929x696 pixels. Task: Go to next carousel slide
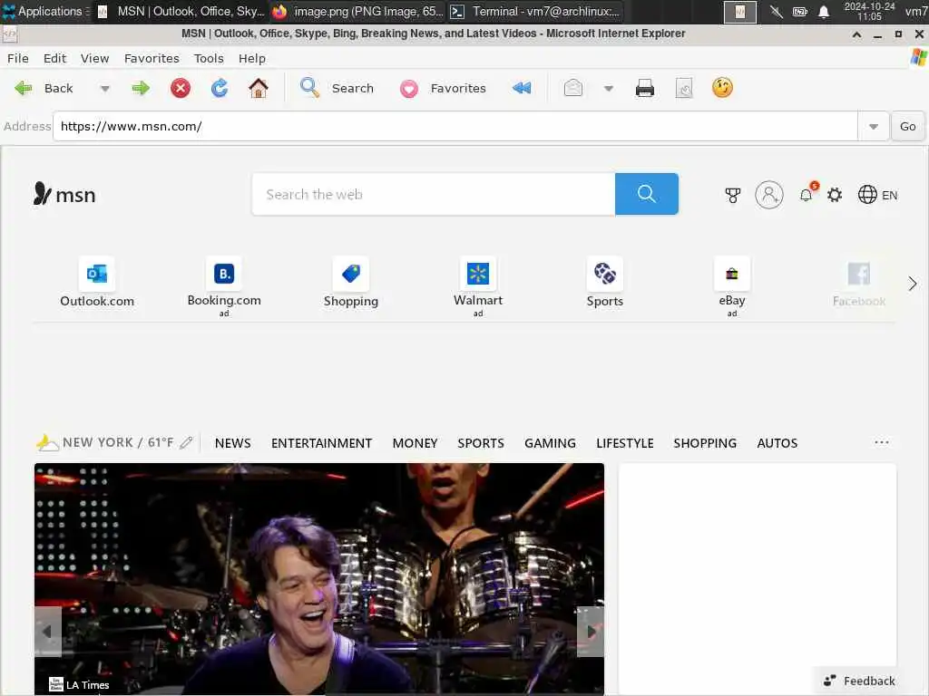tap(590, 632)
